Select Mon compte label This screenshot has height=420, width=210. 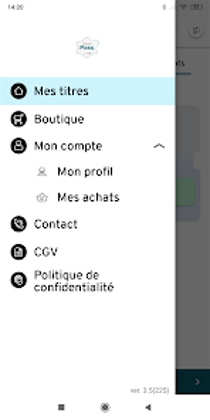68,146
